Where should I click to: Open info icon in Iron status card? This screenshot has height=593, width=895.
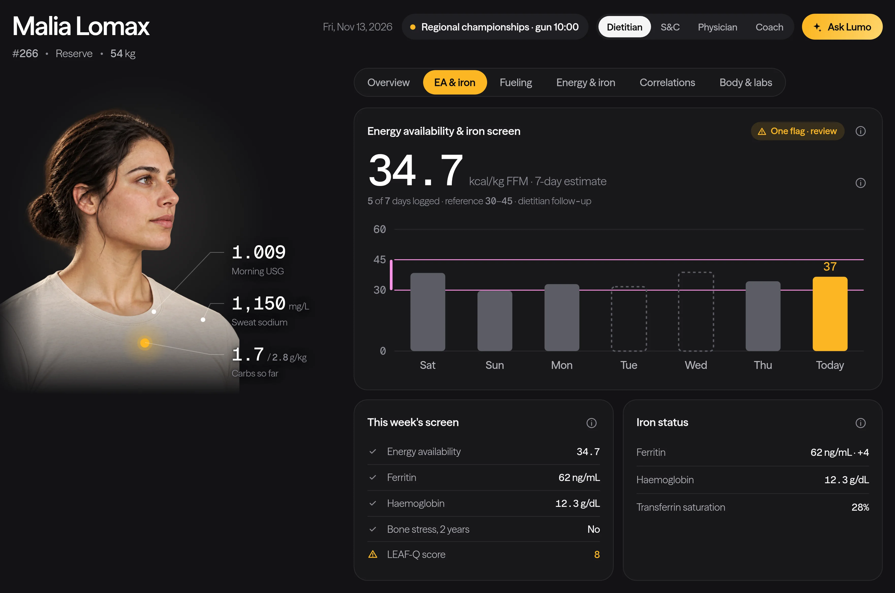coord(861,423)
